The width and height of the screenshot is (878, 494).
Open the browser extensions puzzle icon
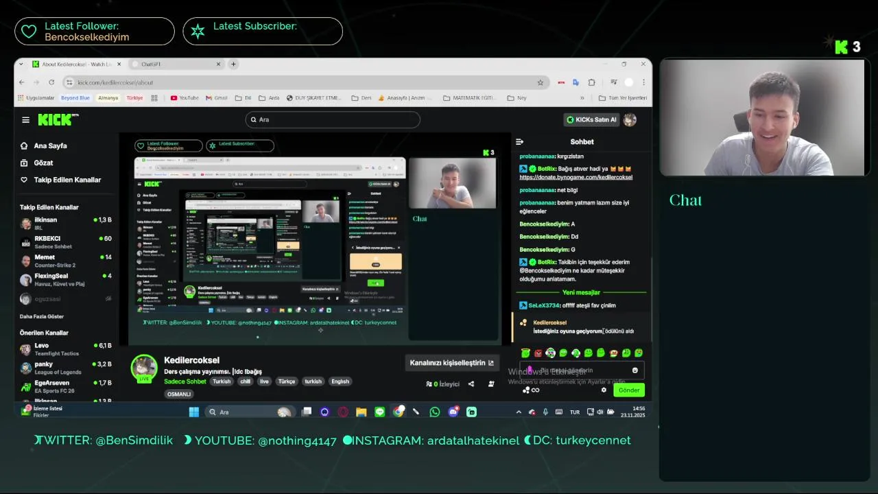tap(591, 82)
